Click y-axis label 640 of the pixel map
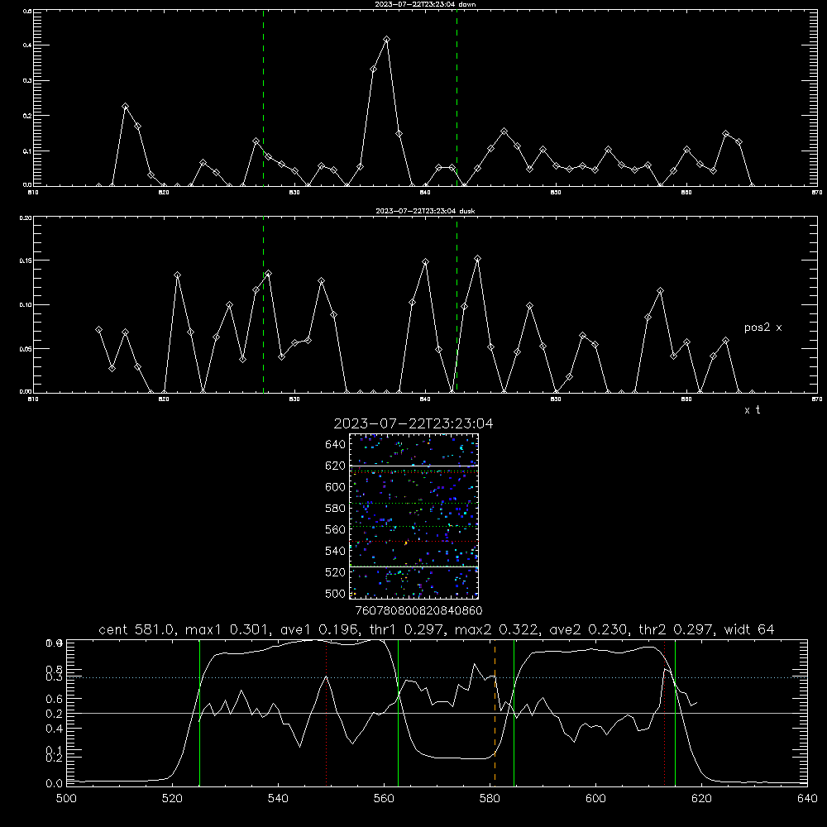The image size is (827, 827). pos(336,445)
